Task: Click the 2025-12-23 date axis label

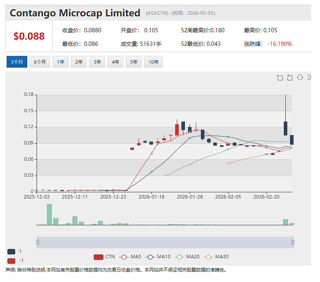Action: (x=113, y=197)
